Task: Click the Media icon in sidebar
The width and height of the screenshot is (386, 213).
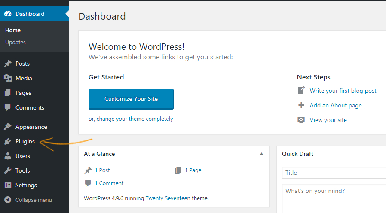Action: click(x=8, y=78)
